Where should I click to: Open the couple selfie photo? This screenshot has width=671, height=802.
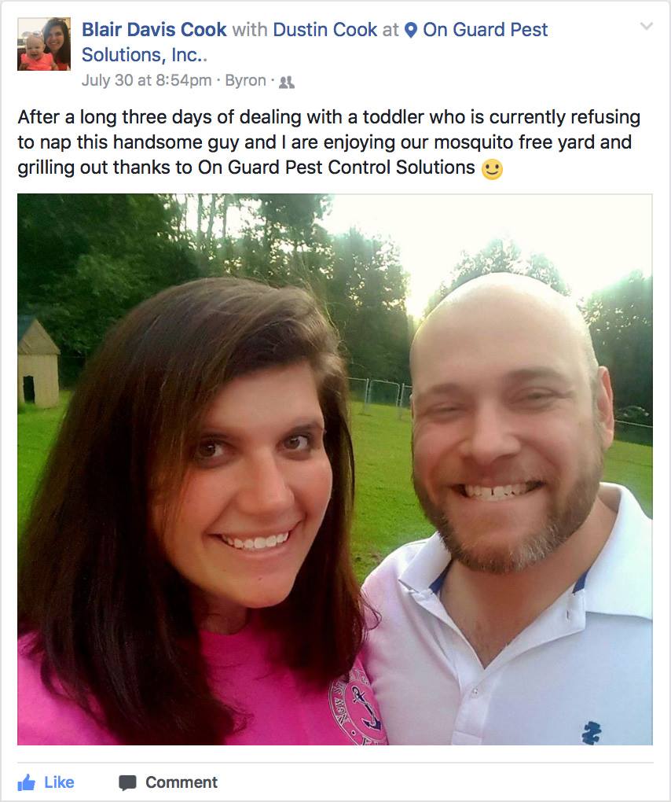[x=335, y=469]
